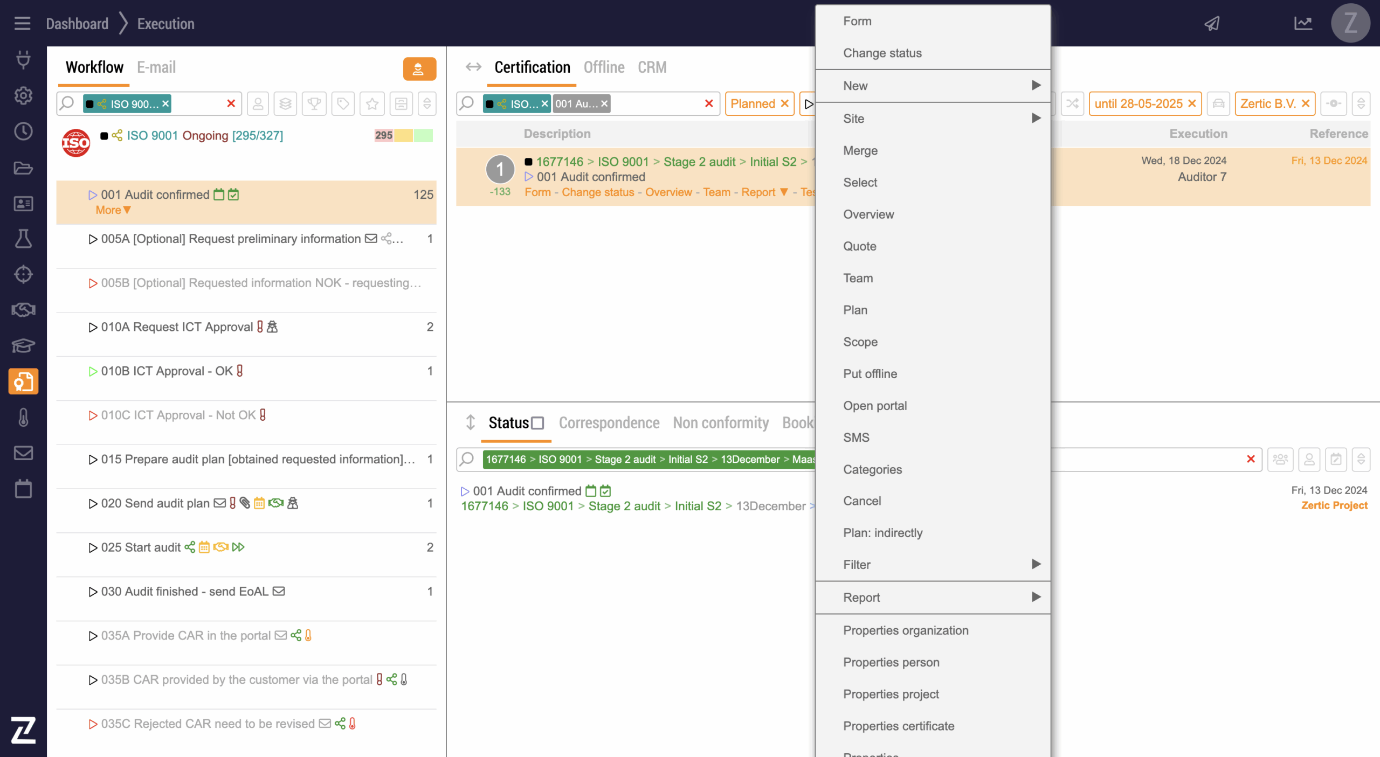This screenshot has height=757, width=1380.
Task: Click the star filter icon
Action: [372, 103]
